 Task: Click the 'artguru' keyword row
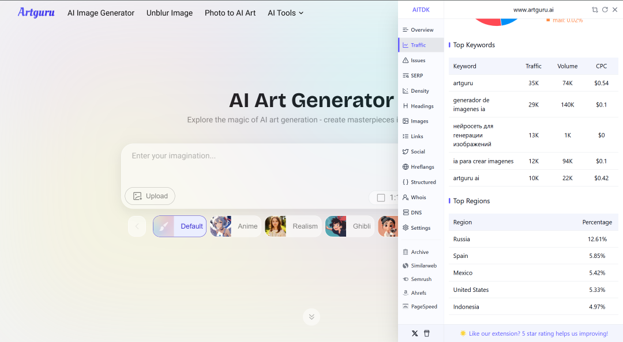[x=533, y=83]
